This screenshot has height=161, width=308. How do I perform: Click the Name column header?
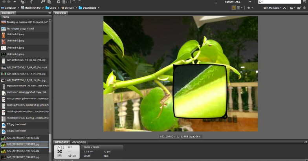click(5, 17)
